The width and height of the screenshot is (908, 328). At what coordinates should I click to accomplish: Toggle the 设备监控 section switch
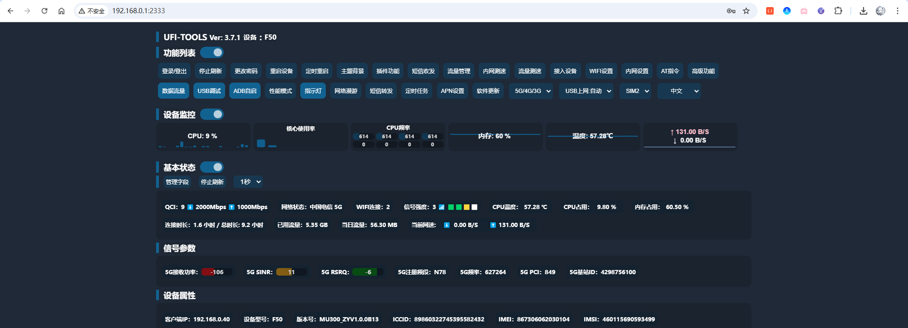tap(212, 114)
